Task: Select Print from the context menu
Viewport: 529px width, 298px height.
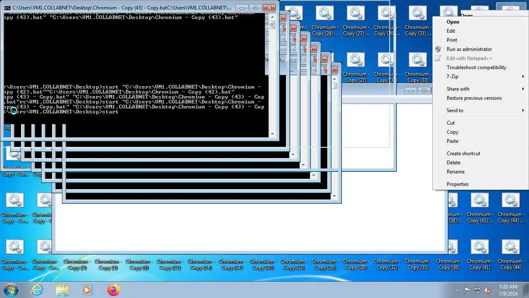Action: [481, 40]
